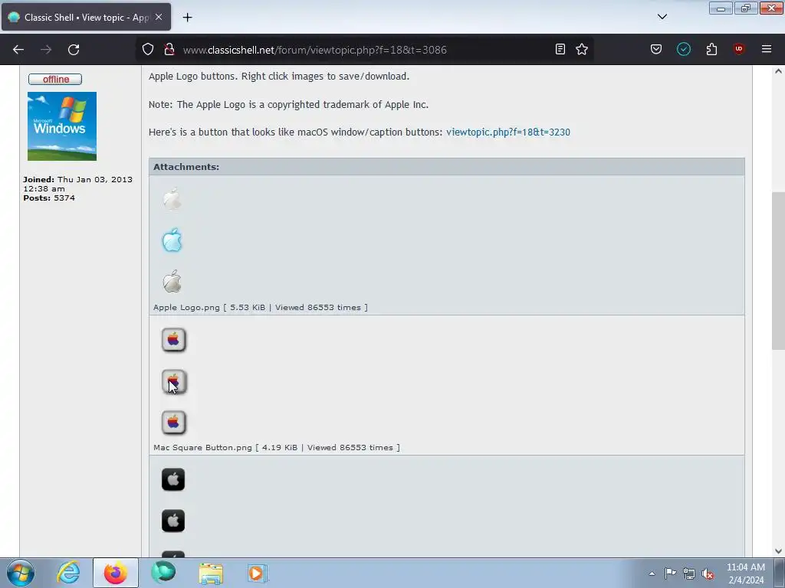Open the list all tabs dropdown arrow
This screenshot has height=588, width=785.
click(662, 17)
